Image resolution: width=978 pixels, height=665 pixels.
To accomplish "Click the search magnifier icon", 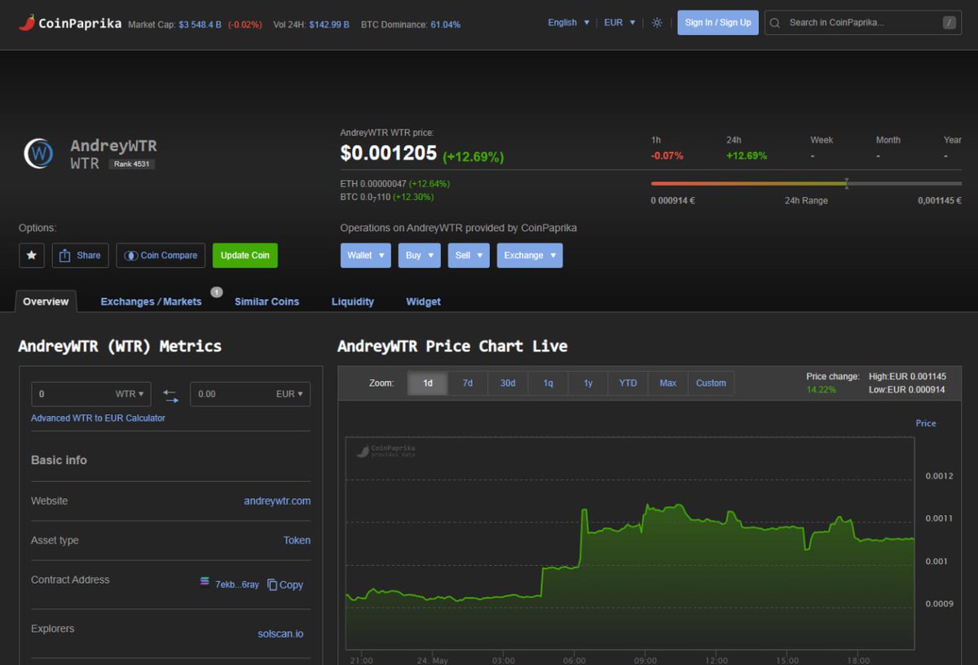I will coord(775,23).
